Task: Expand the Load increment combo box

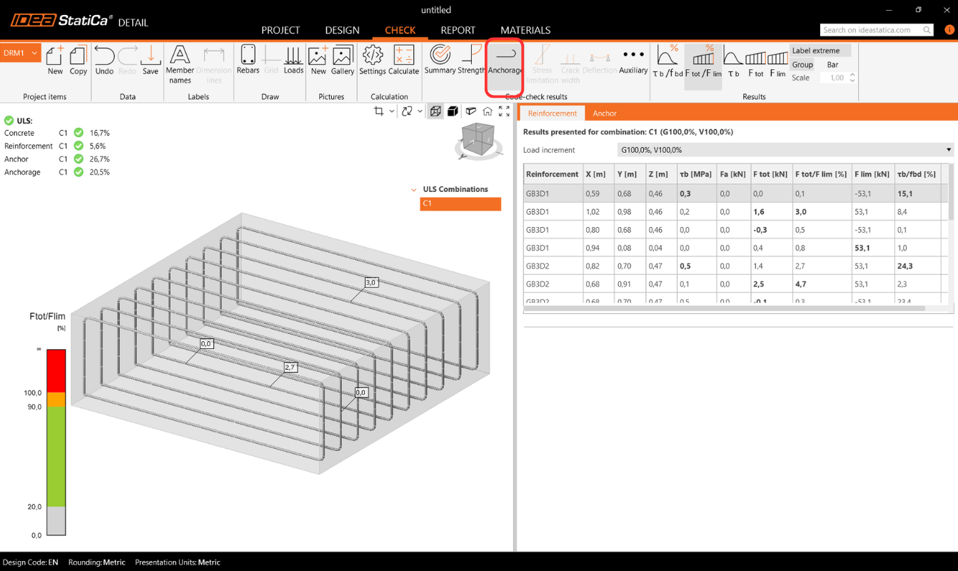Action: 785,150
